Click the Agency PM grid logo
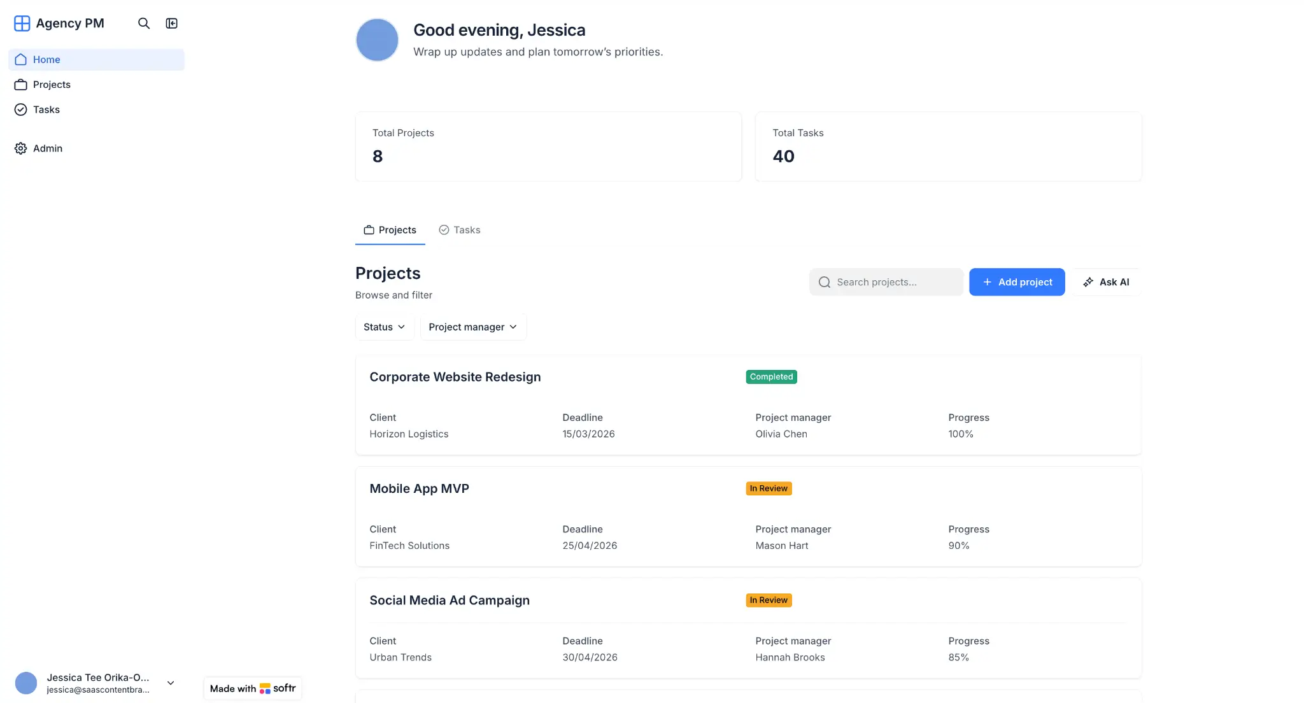Image resolution: width=1304 pixels, height=703 pixels. pos(22,23)
